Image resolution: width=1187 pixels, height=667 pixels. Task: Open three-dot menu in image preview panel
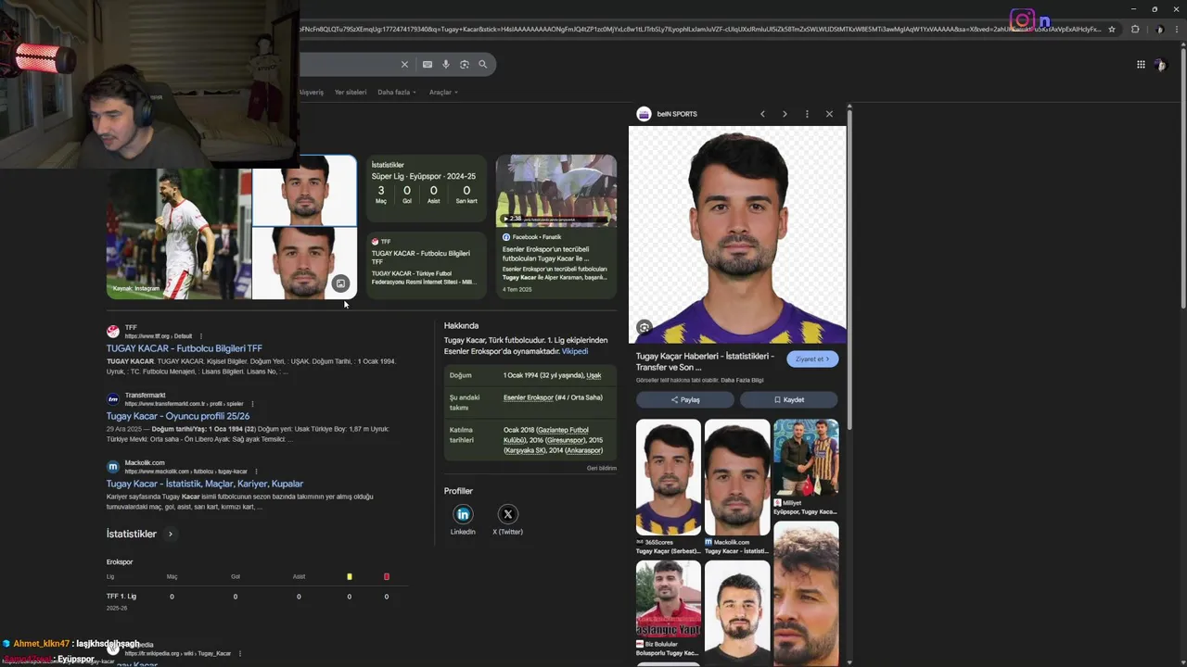point(807,114)
